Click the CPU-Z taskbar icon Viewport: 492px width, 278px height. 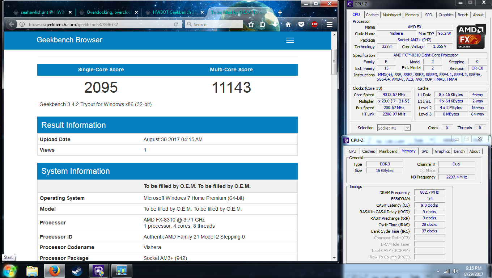coord(99,270)
